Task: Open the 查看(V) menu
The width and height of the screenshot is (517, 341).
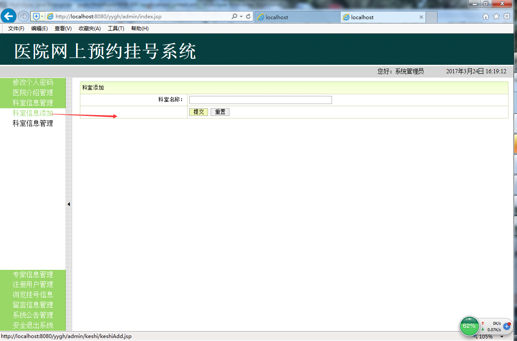Action: click(x=63, y=29)
